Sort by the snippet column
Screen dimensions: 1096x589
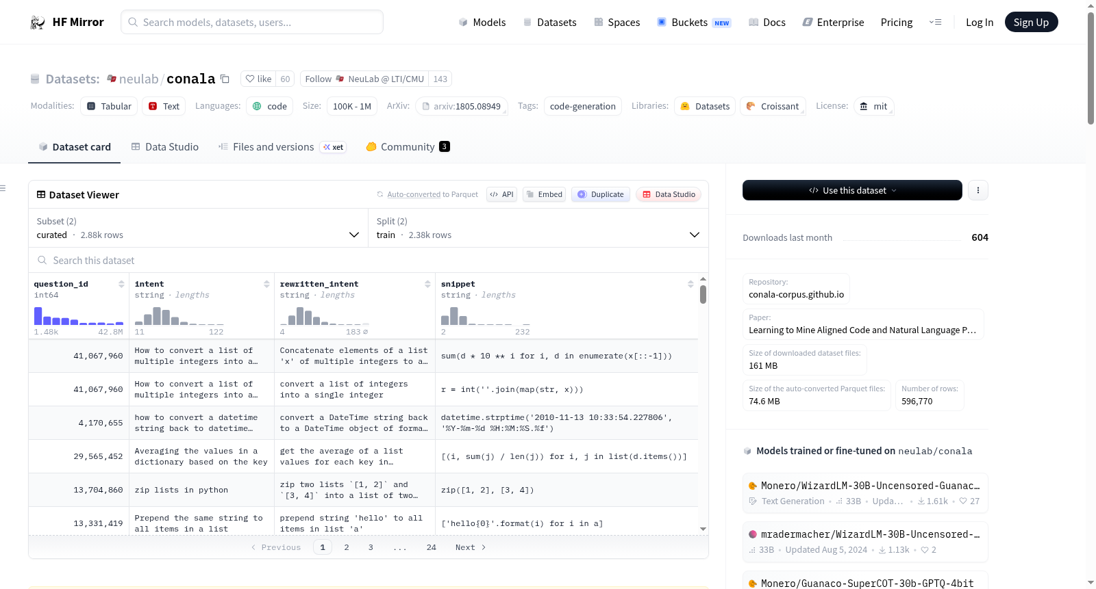point(690,284)
